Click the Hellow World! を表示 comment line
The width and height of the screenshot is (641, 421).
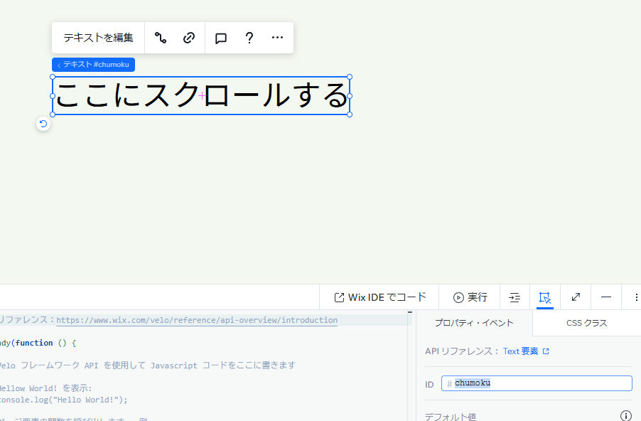(x=46, y=388)
